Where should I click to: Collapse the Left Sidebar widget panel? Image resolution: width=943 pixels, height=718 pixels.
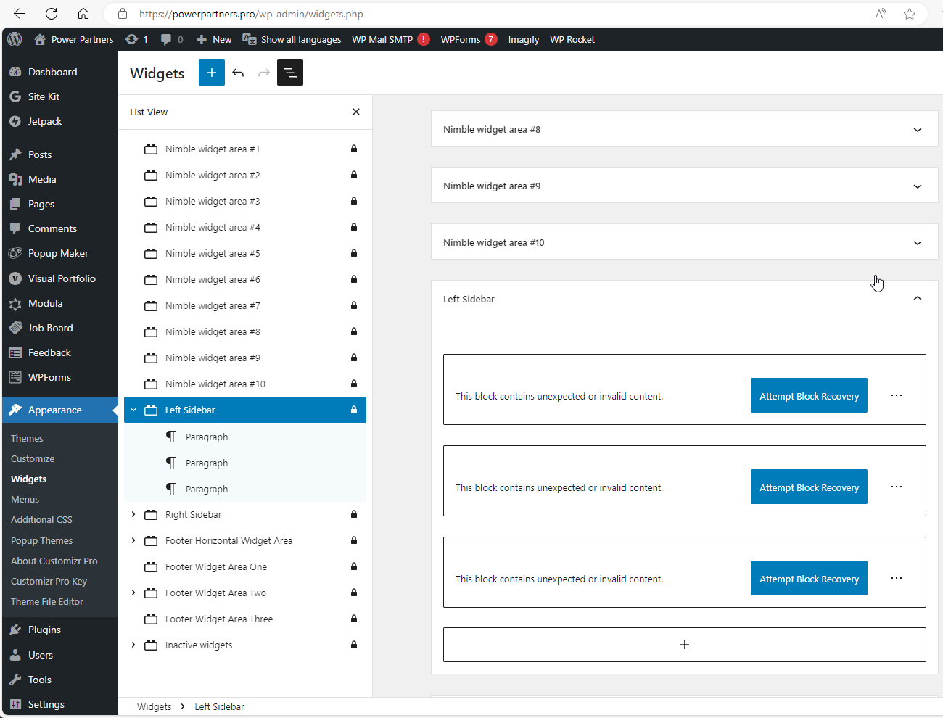point(918,298)
